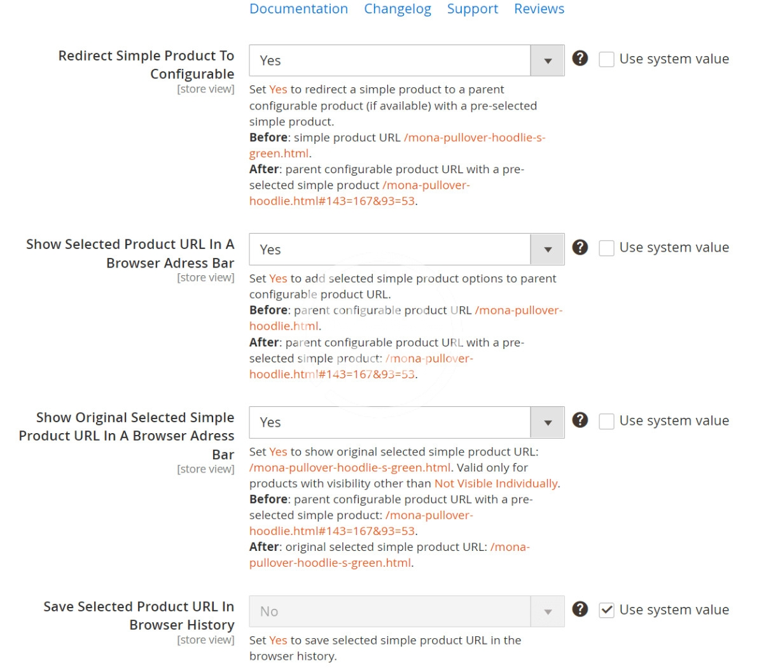This screenshot has height=670, width=759.
Task: Click help icon for Redirect Simple Product setting
Action: click(x=580, y=59)
